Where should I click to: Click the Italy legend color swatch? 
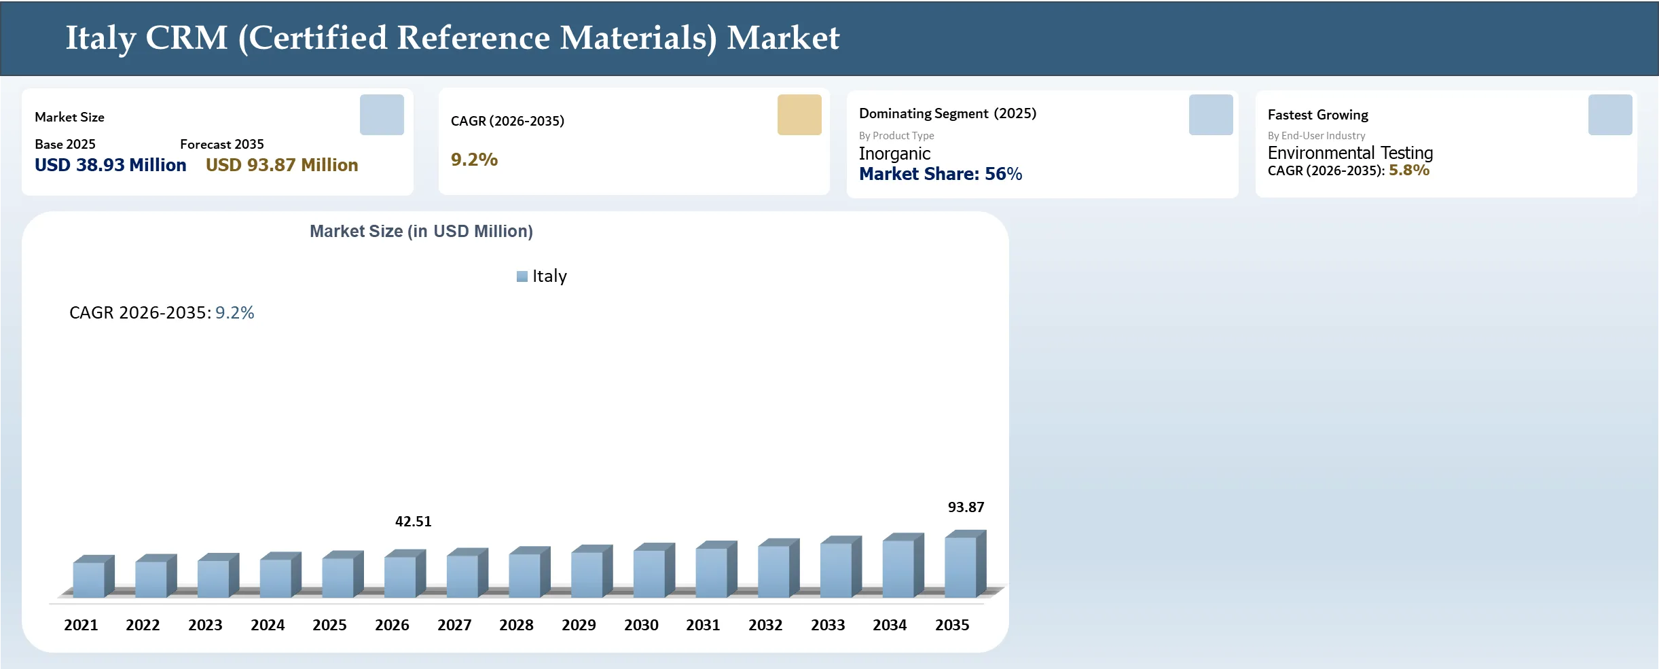(522, 276)
